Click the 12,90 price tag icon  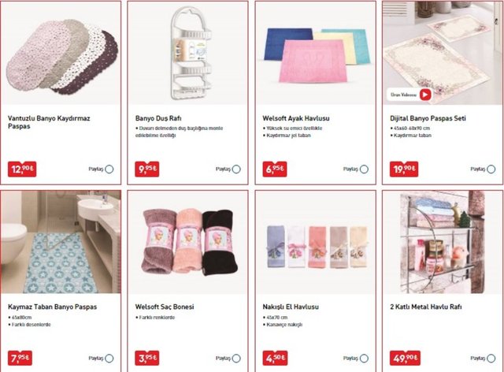[22, 169]
